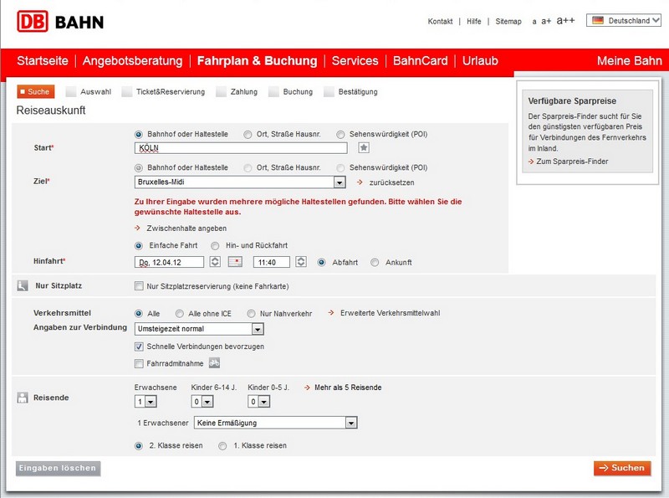Click the traveller icon beside Reisende

click(23, 398)
